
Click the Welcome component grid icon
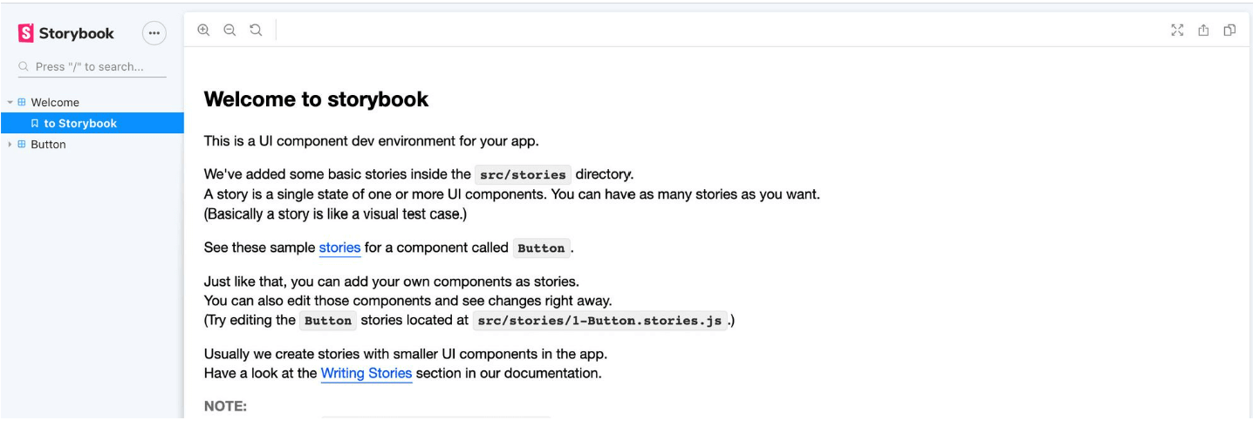[22, 102]
